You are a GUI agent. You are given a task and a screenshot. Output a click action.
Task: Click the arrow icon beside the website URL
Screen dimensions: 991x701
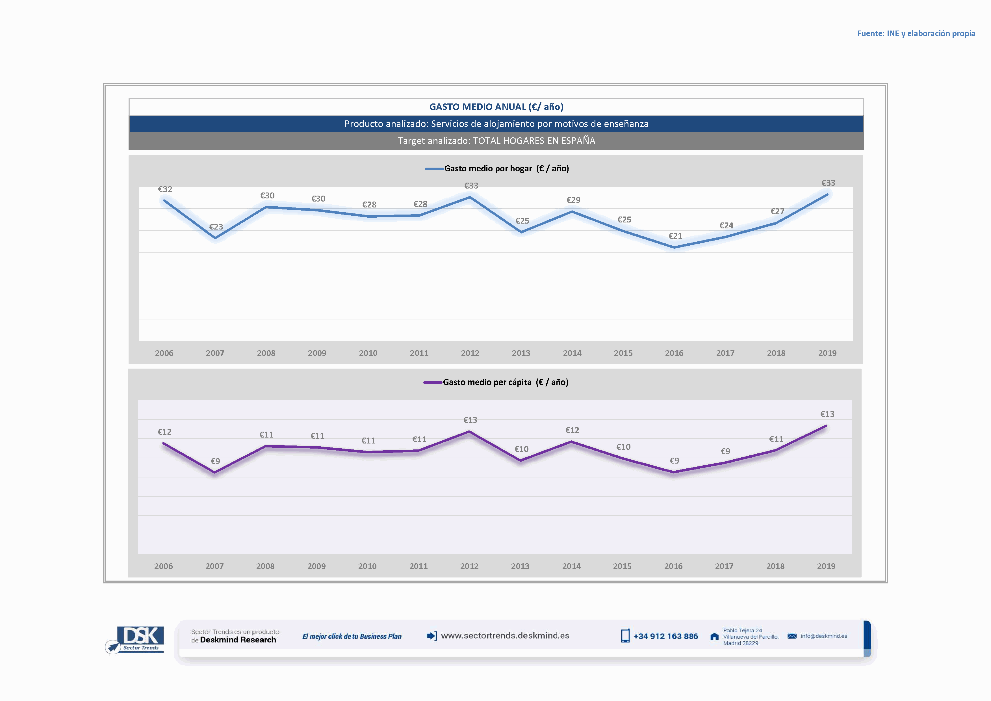point(431,636)
